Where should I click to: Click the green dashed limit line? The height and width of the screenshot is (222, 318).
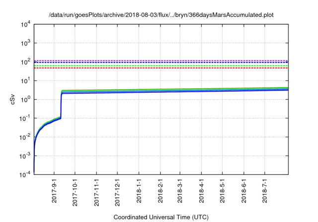(161, 65)
